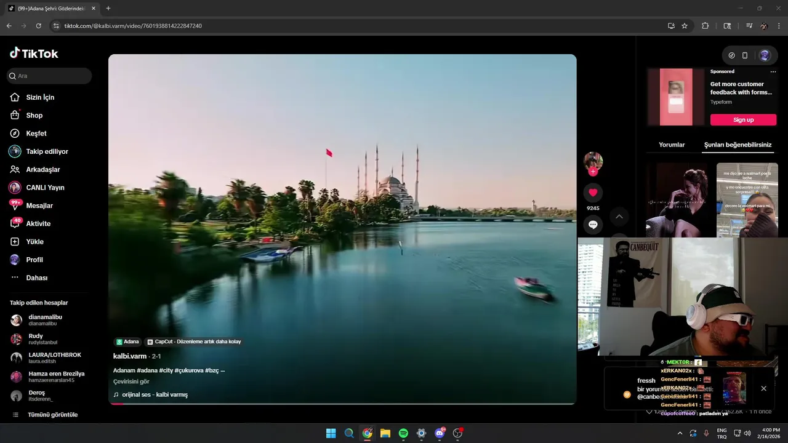This screenshot has height=443, width=788.
Task: Open File Explorer from taskbar
Action: [385, 433]
